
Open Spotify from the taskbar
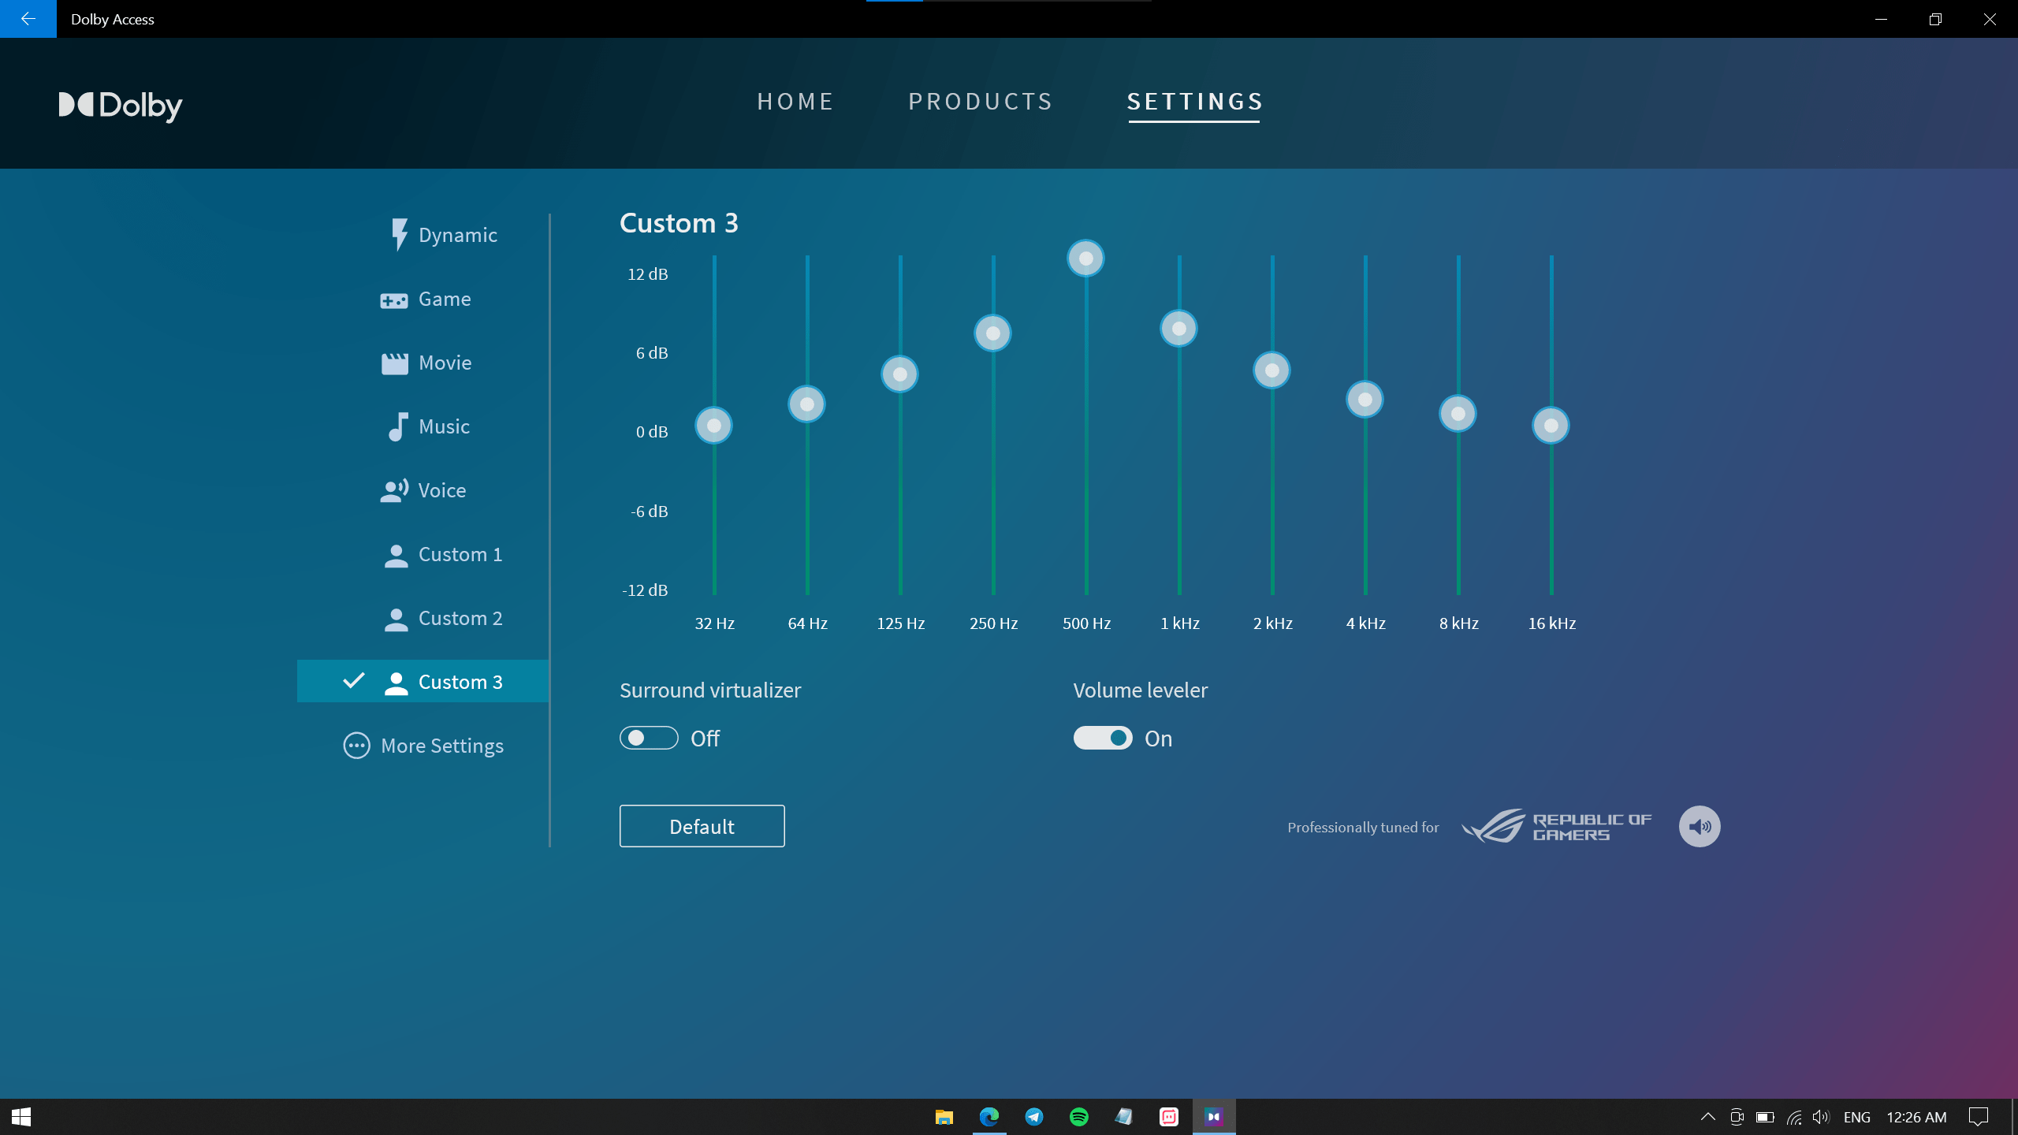(1078, 1117)
